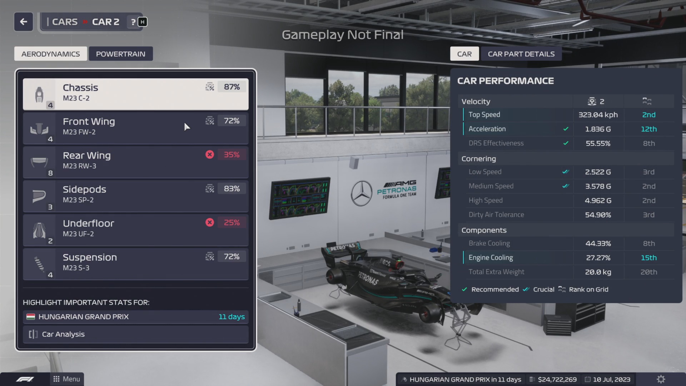
Task: Toggle the DRS Effectiveness crucial indicator
Action: click(x=565, y=143)
